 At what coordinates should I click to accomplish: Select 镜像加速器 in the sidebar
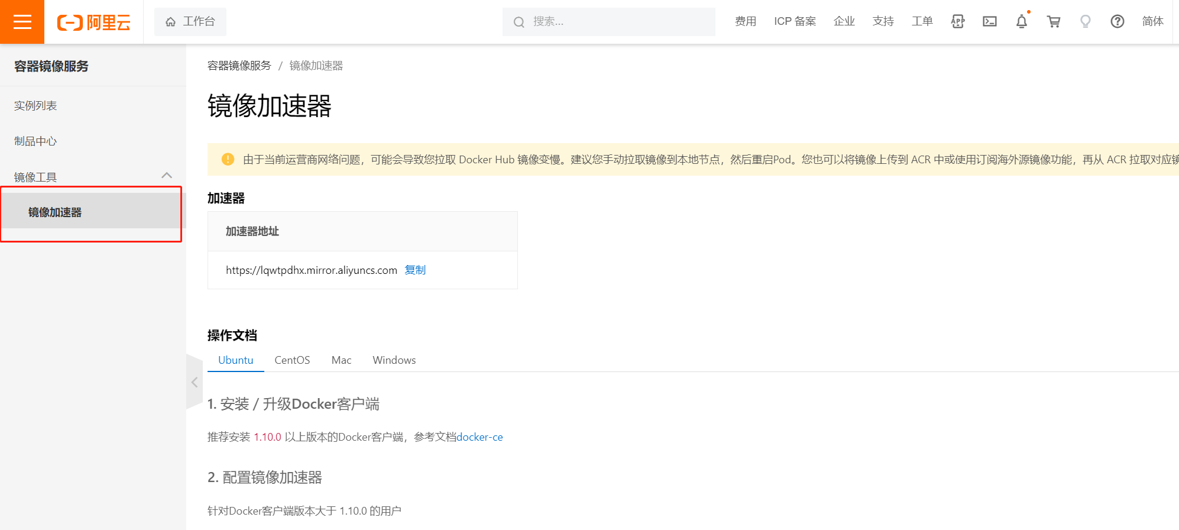pos(93,211)
